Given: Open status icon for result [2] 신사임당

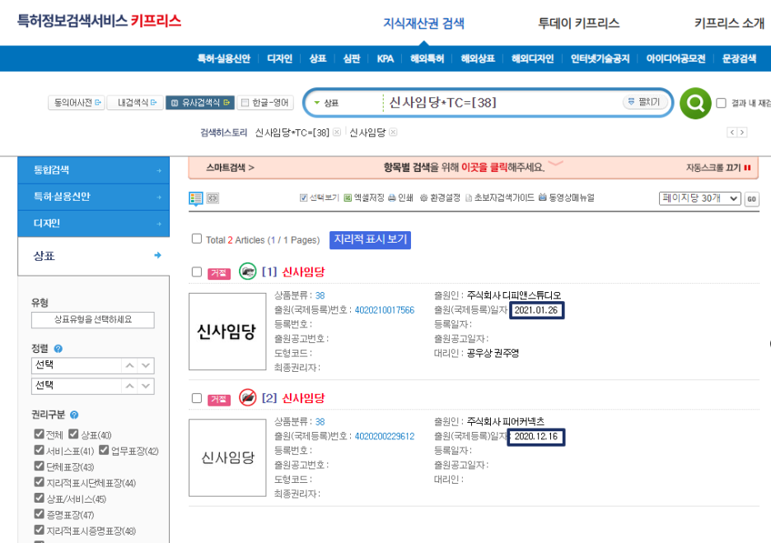Looking at the screenshot, I should click(x=248, y=397).
